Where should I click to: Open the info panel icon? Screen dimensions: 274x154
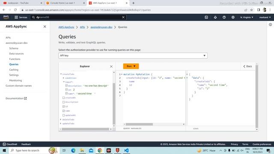[270, 25]
